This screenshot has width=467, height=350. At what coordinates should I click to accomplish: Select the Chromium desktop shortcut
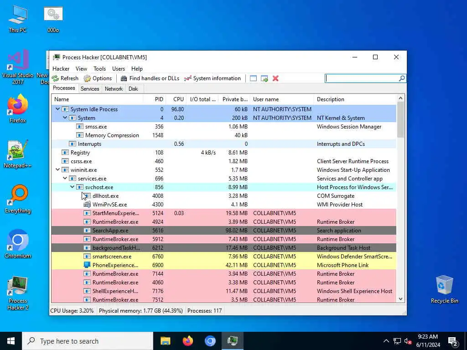pyautogui.click(x=18, y=244)
